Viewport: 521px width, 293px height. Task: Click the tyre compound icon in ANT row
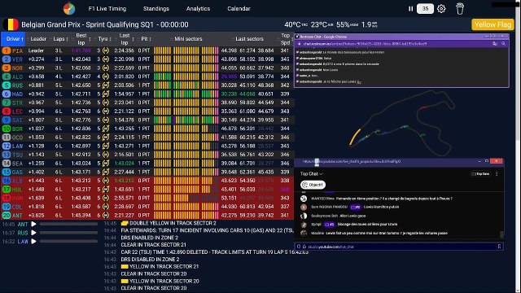pos(106,215)
